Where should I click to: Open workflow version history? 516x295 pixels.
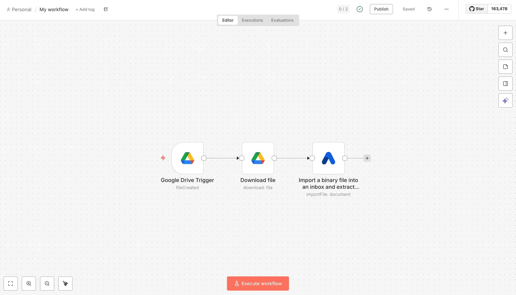(429, 9)
